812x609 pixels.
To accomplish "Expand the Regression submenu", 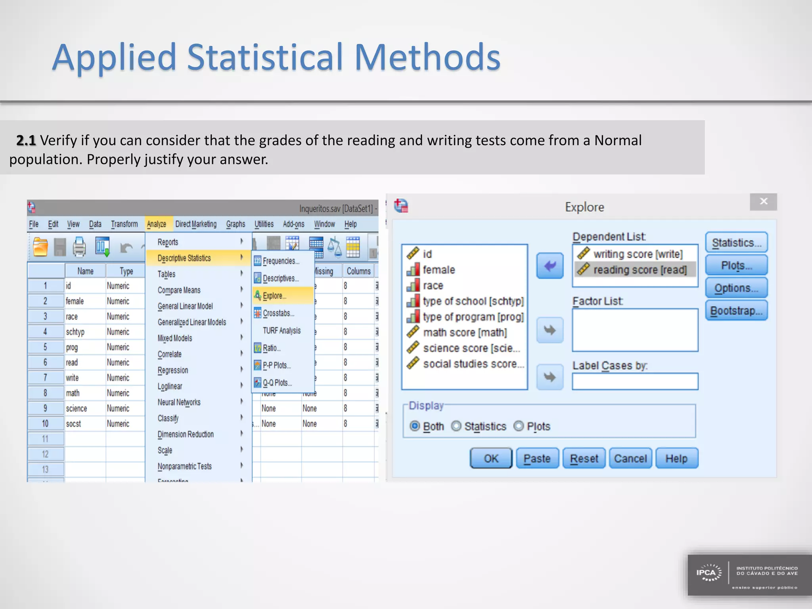I will click(198, 370).
